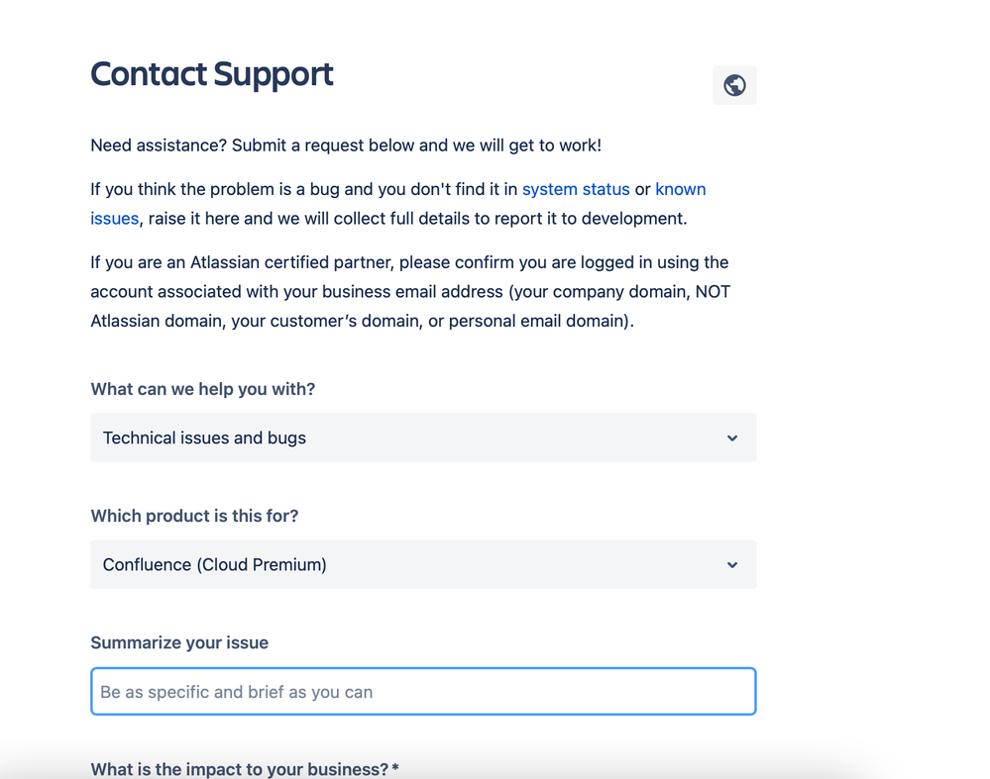990x779 pixels.
Task: Click the 'Summarize your issue' label
Action: pos(179,642)
